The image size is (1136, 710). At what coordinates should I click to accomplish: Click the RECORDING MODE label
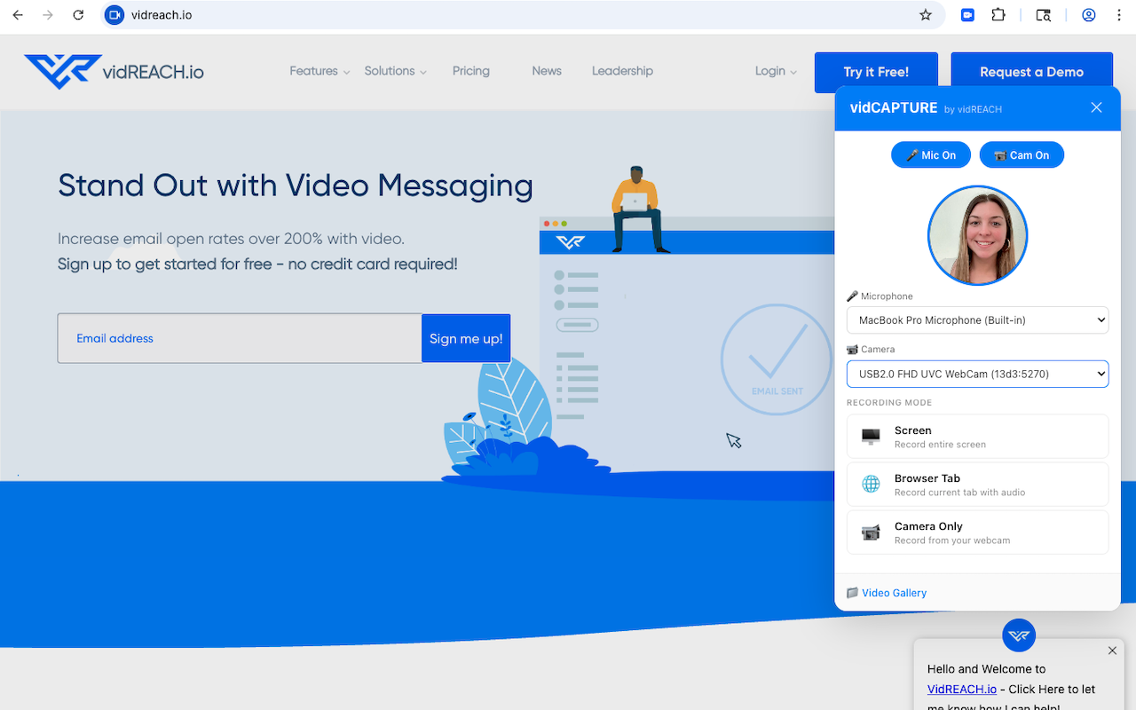889,403
